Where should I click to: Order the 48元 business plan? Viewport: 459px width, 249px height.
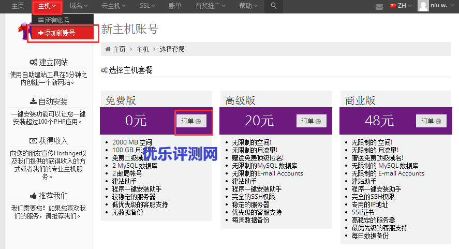tap(431, 121)
